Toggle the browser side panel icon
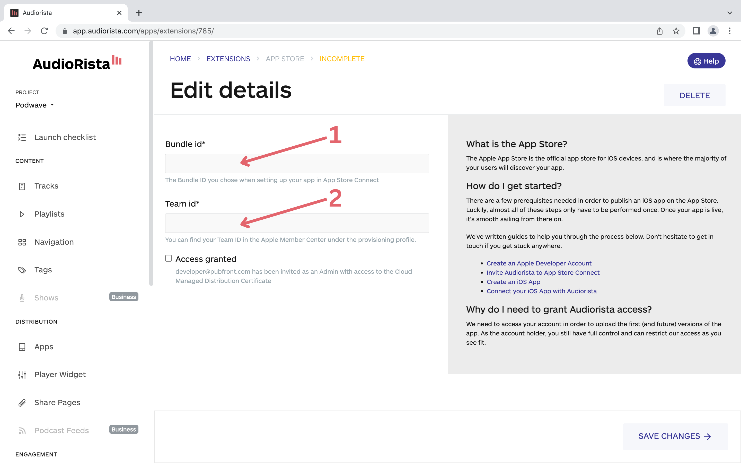 [x=696, y=31]
